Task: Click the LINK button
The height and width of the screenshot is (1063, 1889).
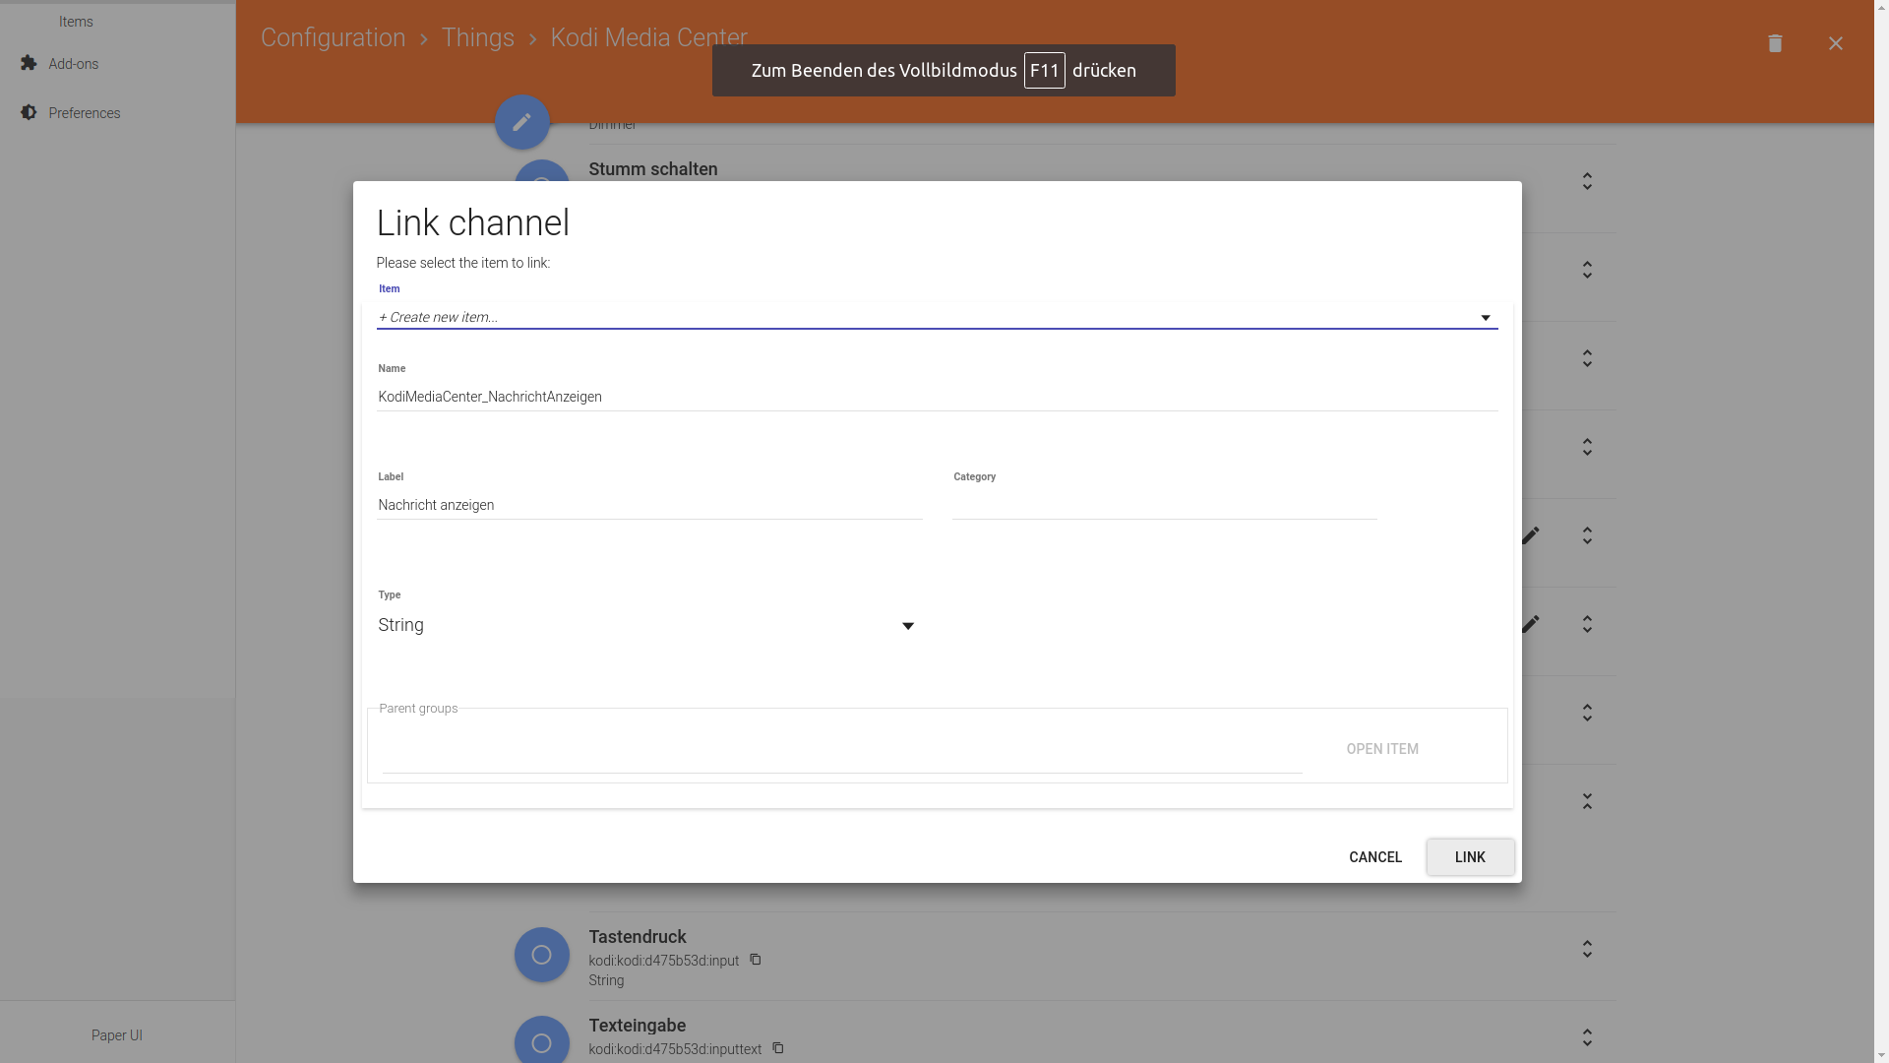Action: 1469,857
